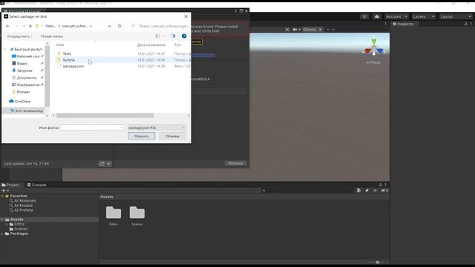Click the horizontal scrollbar in file list
The width and height of the screenshot is (475, 267).
click(105, 116)
